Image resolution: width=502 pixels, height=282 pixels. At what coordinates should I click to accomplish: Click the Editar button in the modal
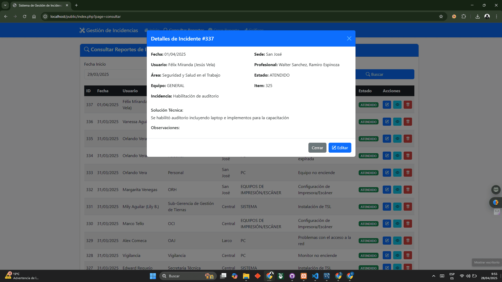pos(340,148)
